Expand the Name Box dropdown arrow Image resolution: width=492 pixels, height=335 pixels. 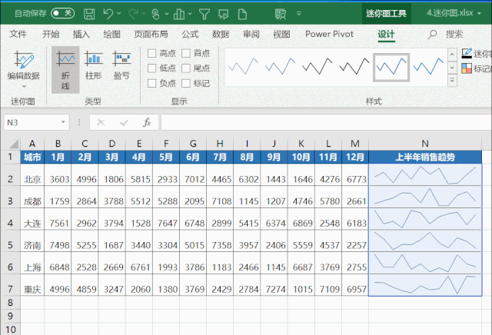[63, 122]
